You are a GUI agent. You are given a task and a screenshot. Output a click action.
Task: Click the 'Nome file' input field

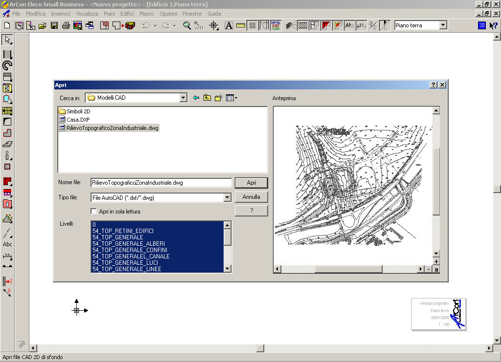coord(161,183)
